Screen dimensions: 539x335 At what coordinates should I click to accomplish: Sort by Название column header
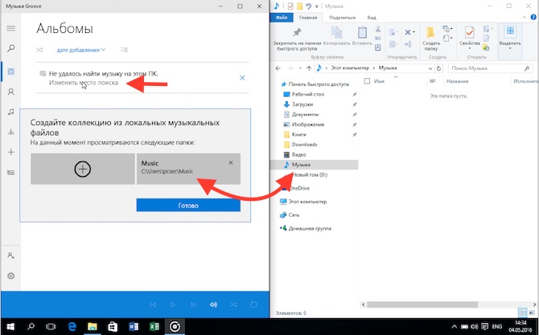click(x=457, y=81)
